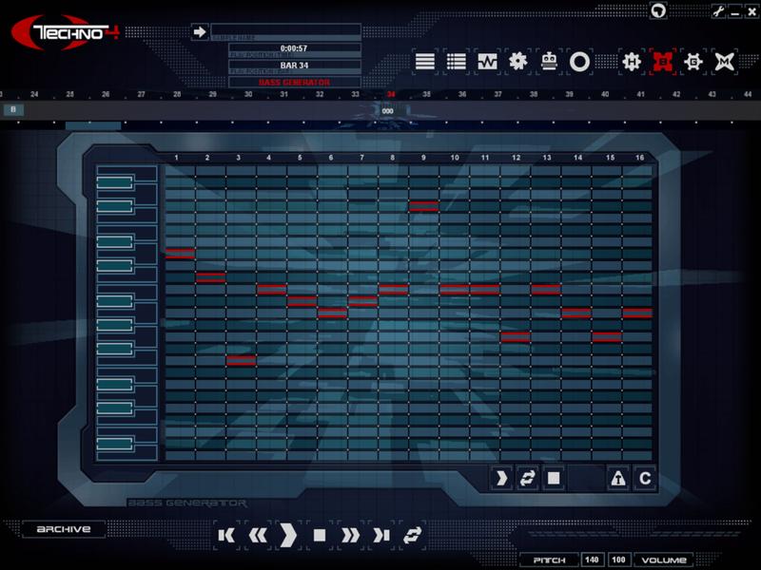Jump to bar 40 on the timeline ruler
This screenshot has width=761, height=570.
[605, 94]
